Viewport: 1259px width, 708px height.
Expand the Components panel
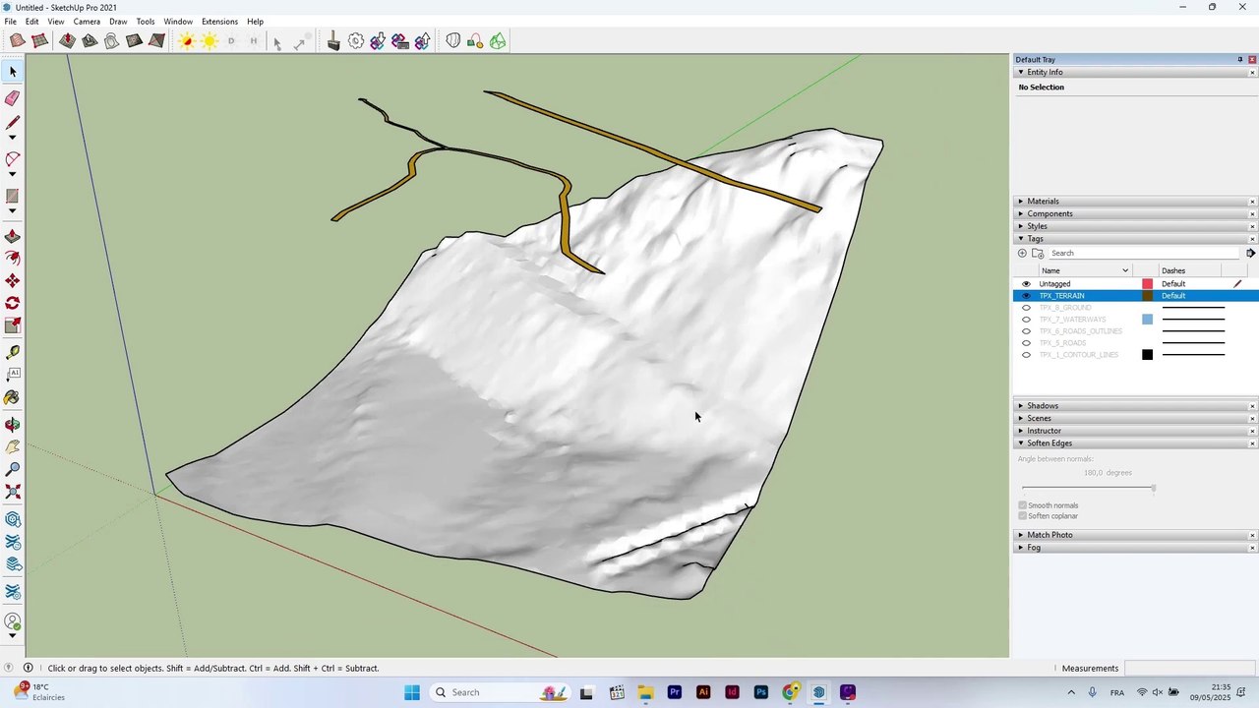click(x=1021, y=213)
